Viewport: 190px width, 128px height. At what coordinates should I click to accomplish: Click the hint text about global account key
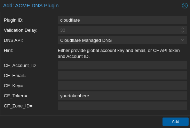(x=119, y=53)
